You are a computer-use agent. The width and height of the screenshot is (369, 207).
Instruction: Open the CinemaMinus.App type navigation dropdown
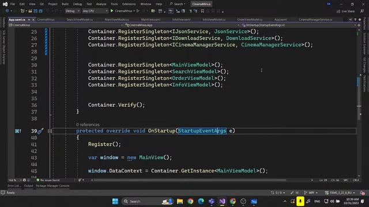click(x=182, y=25)
